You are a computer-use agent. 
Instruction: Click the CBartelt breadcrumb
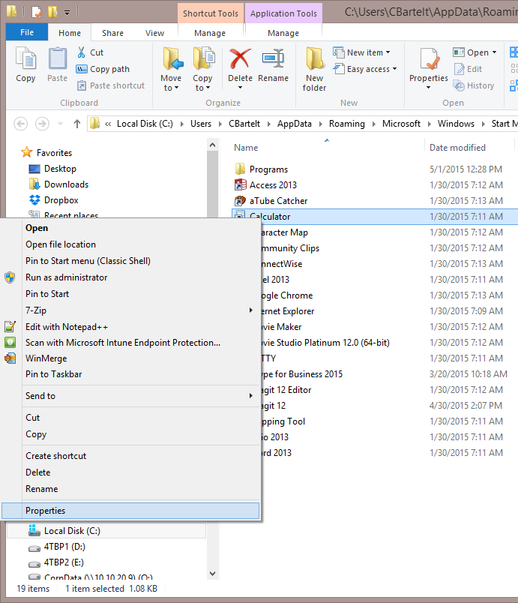[244, 124]
